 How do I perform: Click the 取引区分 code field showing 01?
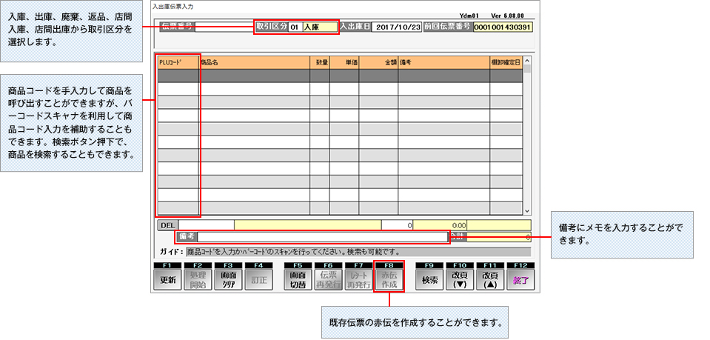point(295,27)
